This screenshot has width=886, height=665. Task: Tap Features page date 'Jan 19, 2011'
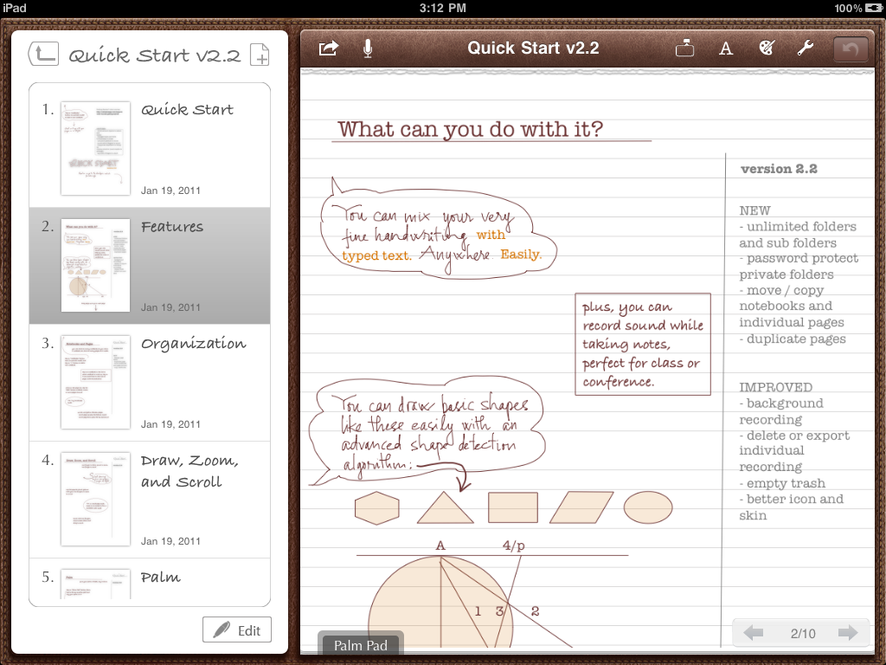[x=170, y=307]
